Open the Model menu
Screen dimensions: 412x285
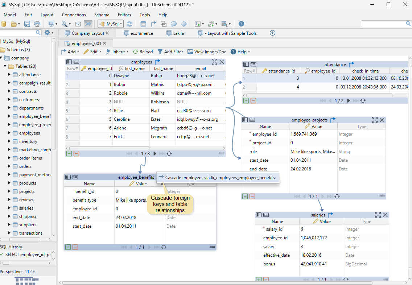[10, 15]
